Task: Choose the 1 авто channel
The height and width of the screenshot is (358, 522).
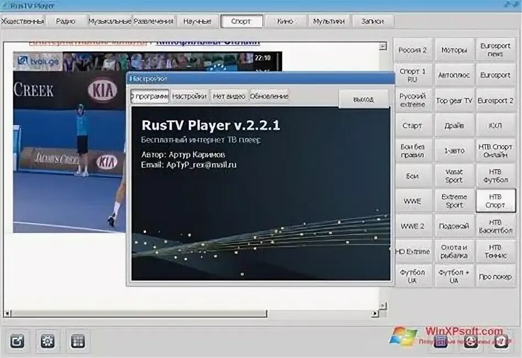Action: 454,151
